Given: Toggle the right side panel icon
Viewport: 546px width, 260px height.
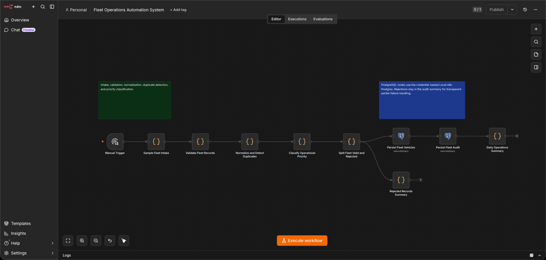Looking at the screenshot, I should click(536, 67).
